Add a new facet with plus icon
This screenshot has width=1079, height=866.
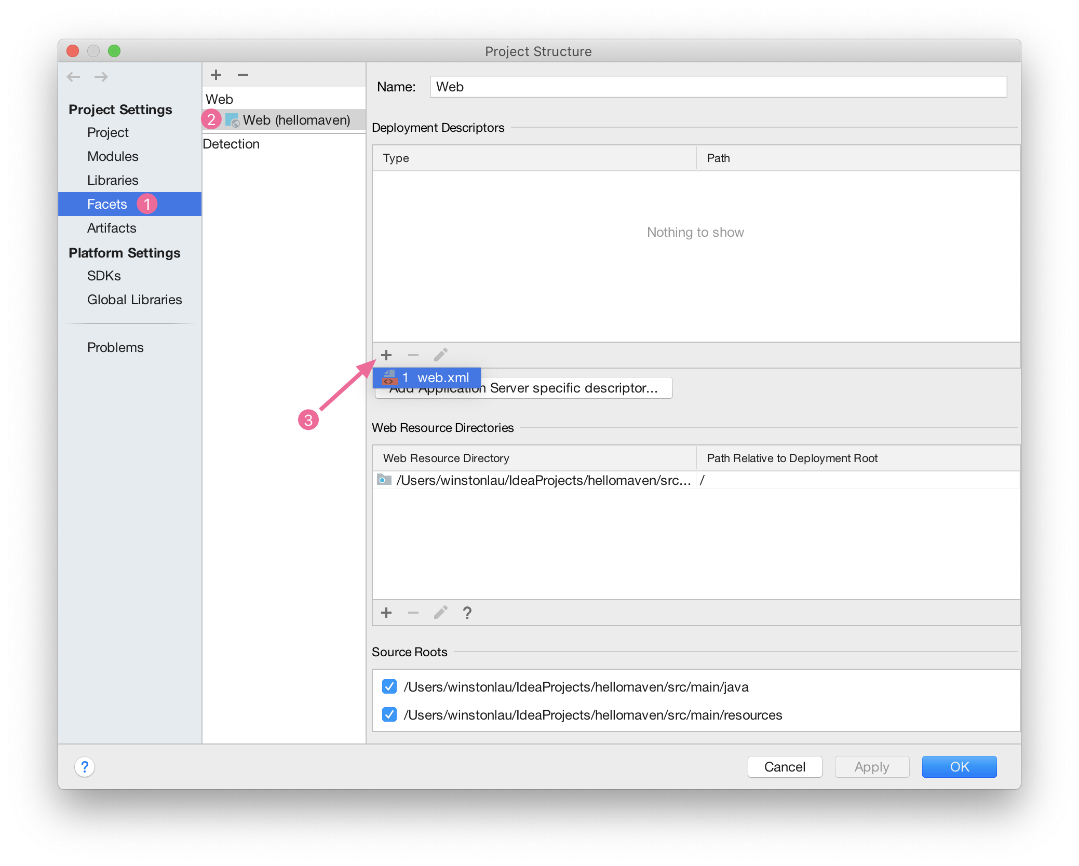click(x=216, y=75)
